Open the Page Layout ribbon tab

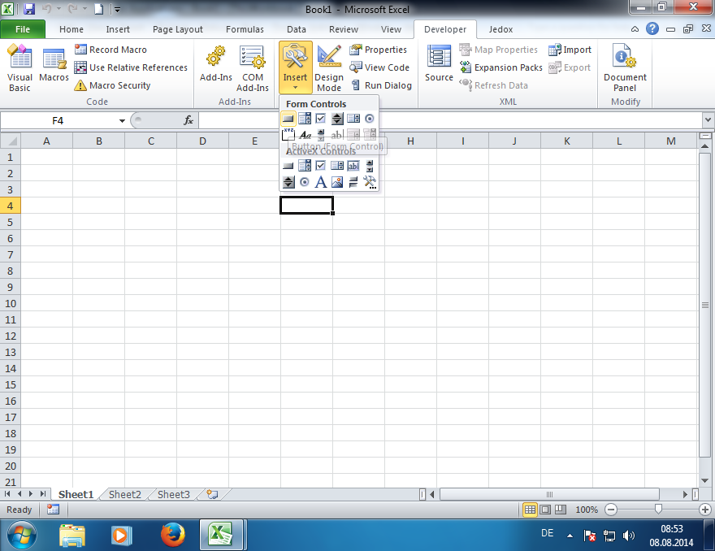tap(178, 29)
